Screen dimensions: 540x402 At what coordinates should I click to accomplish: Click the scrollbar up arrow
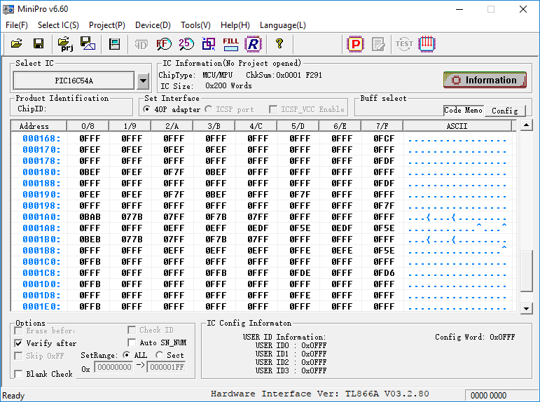526,125
